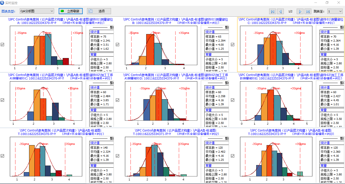Screen dimensions: 345x184
Task: Uncheck the T-1001162225334372 chart checkbox
Action: [x=232, y=156]
